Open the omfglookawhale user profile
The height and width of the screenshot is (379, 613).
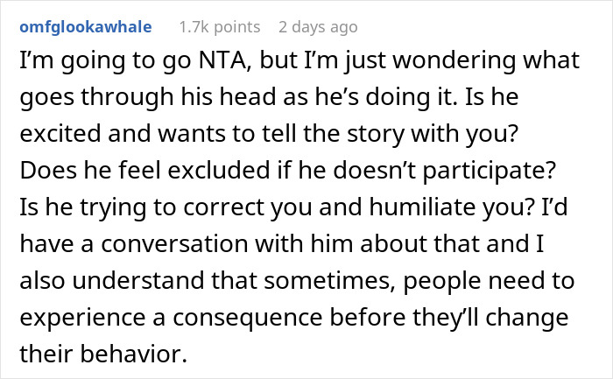85,27
